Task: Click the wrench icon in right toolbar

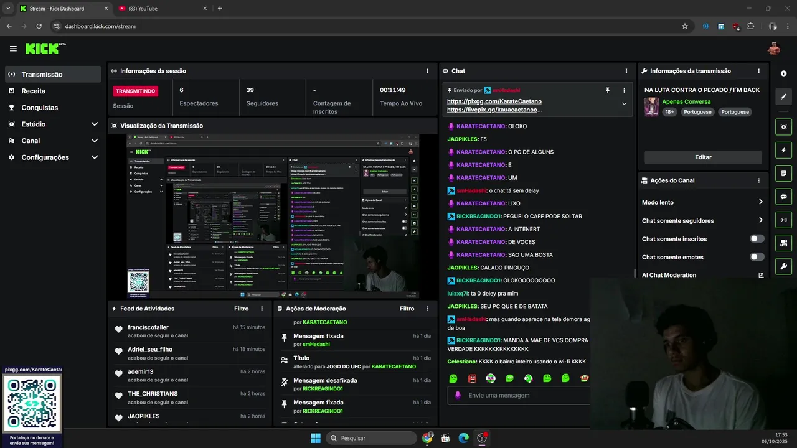Action: point(783,266)
